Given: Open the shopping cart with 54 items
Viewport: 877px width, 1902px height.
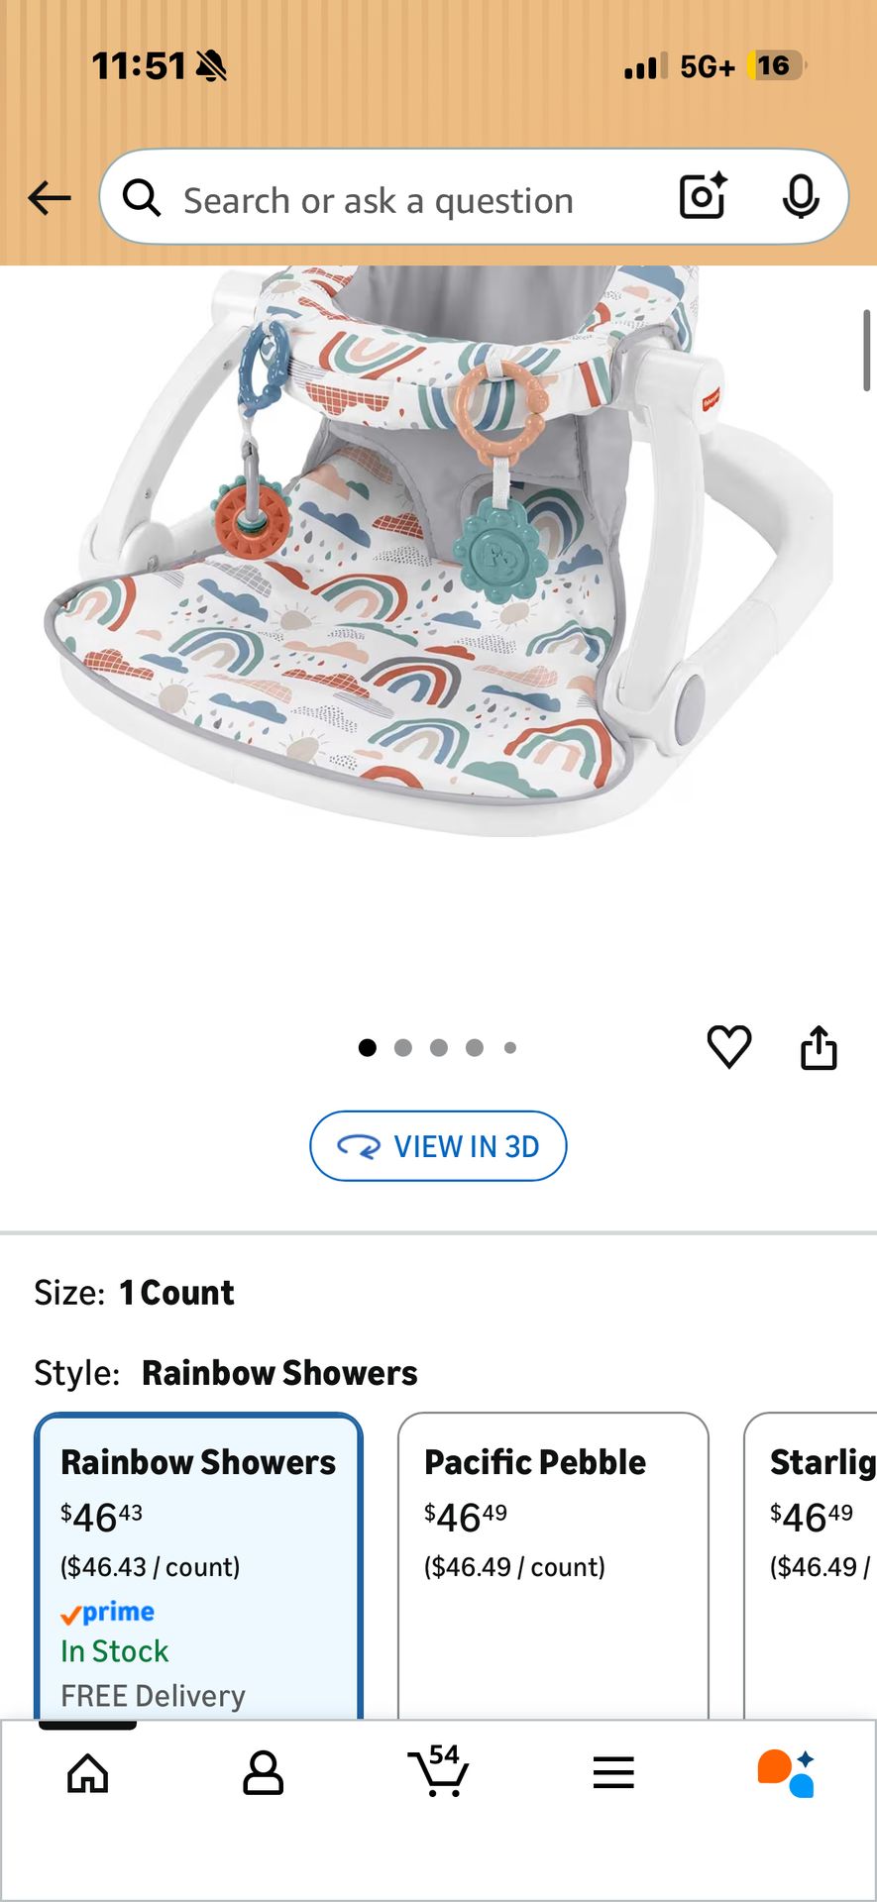Looking at the screenshot, I should [x=439, y=1771].
